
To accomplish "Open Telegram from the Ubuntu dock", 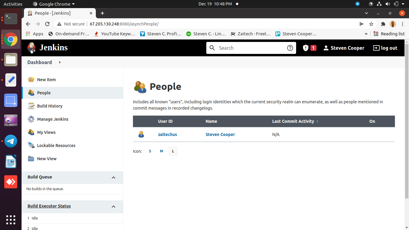I will point(11,141).
